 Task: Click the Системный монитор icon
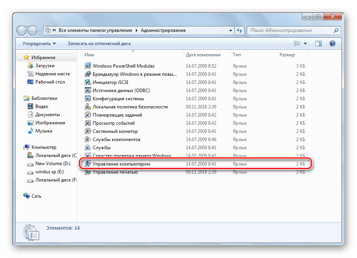point(88,131)
